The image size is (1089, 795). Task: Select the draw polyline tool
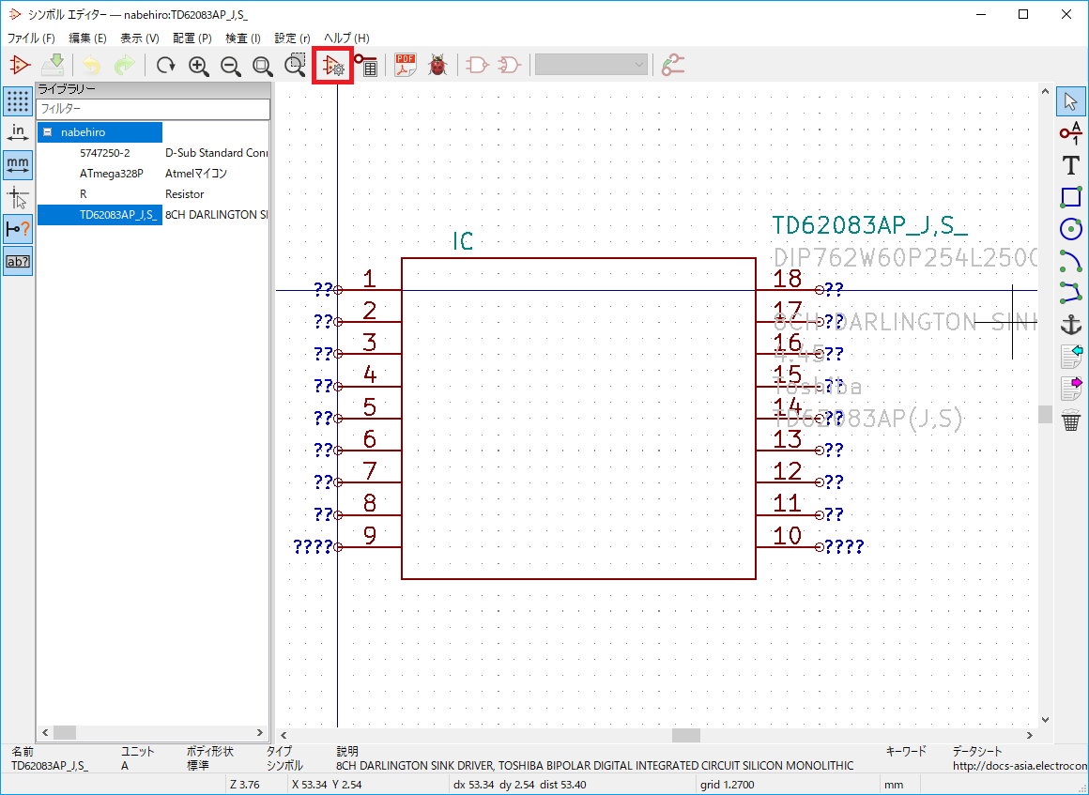pyautogui.click(x=1070, y=292)
